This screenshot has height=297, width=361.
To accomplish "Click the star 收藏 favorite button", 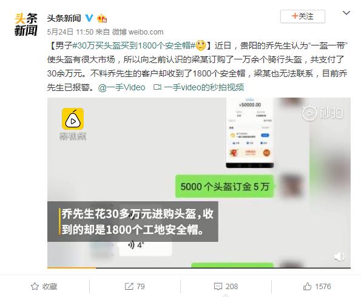I will coord(44,287).
